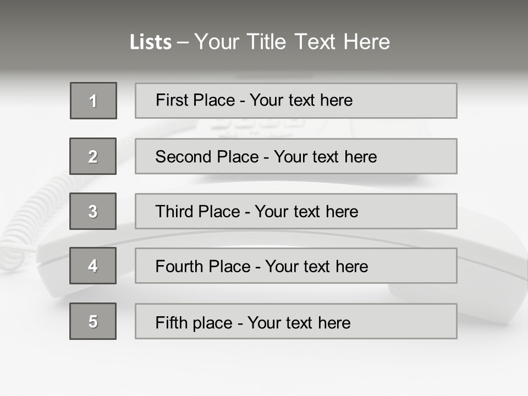The image size is (528, 396).
Task: Select the 'Your Title Text Here' heading
Action: pyautogui.click(x=292, y=42)
